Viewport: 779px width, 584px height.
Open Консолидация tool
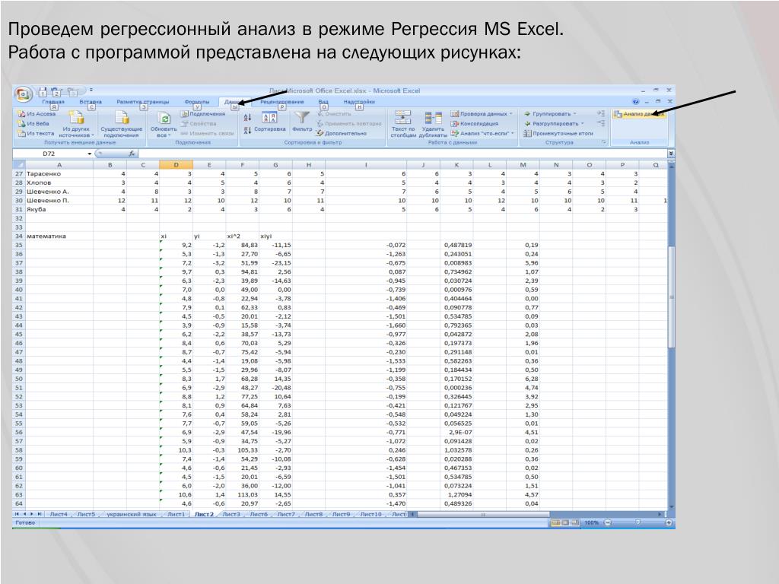coord(475,124)
